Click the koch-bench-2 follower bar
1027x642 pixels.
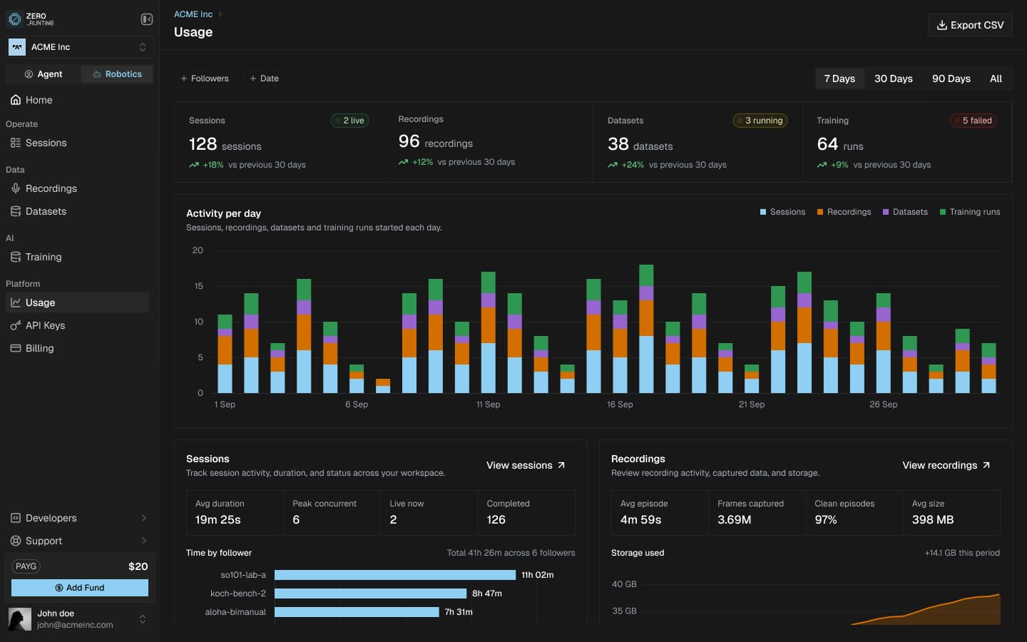click(371, 593)
